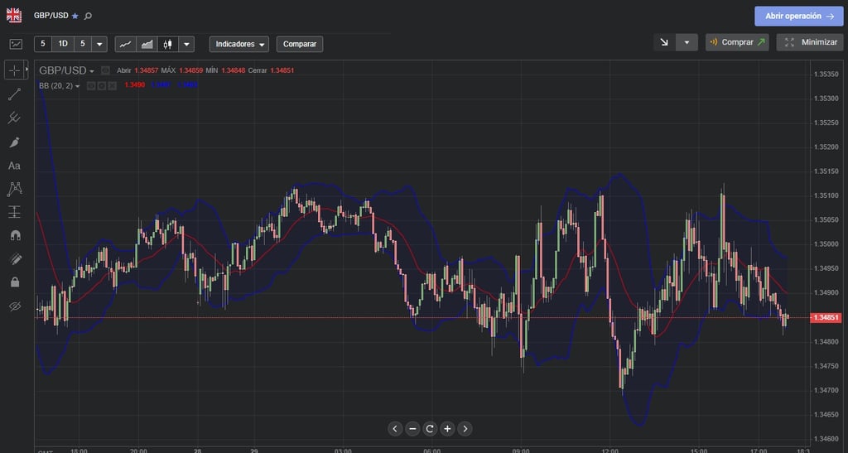Favorite GBP/USD with star icon
The image size is (848, 453).
click(75, 17)
